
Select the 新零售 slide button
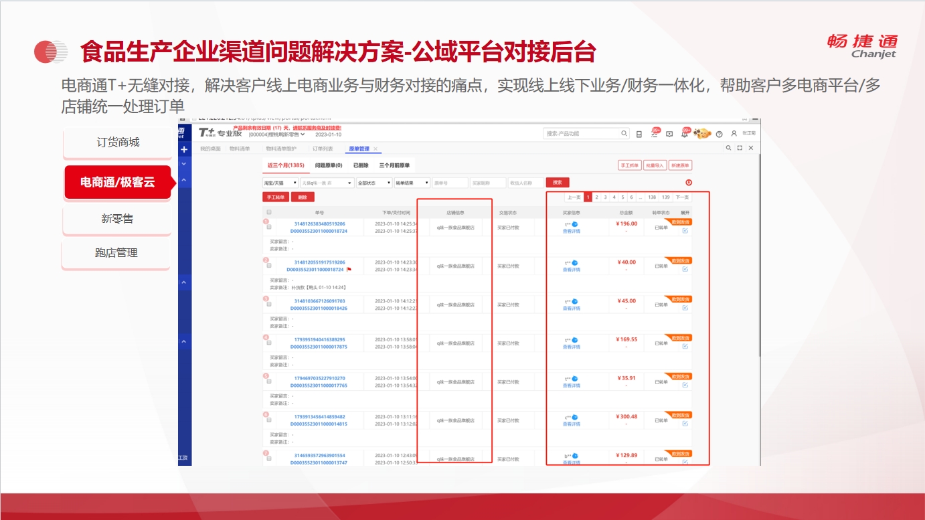pos(117,219)
